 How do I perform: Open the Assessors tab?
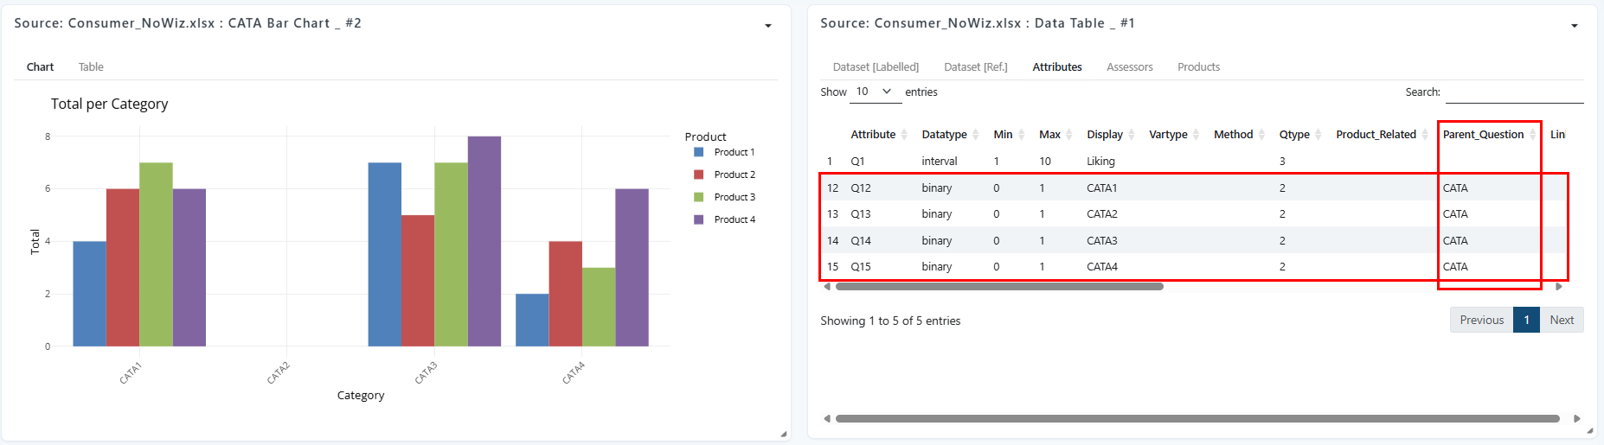tap(1129, 67)
